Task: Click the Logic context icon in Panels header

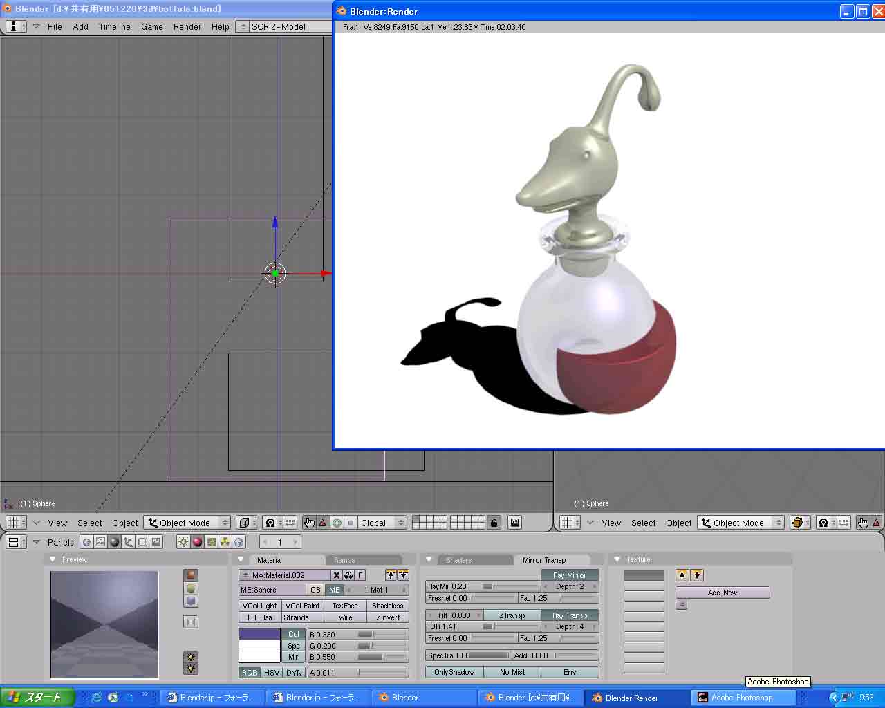Action: click(x=87, y=542)
